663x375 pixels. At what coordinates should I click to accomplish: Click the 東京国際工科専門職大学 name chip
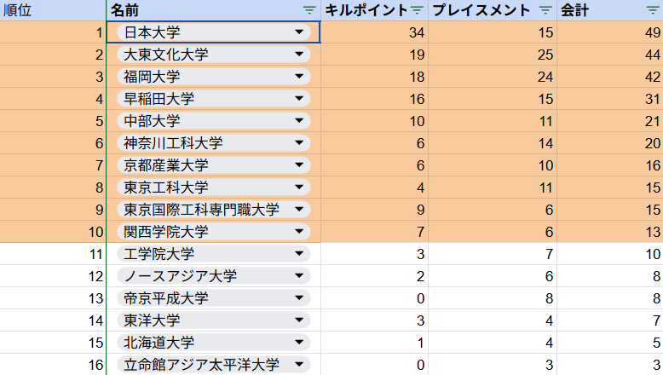[214, 210]
